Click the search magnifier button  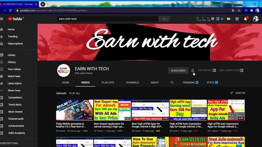pos(164,19)
